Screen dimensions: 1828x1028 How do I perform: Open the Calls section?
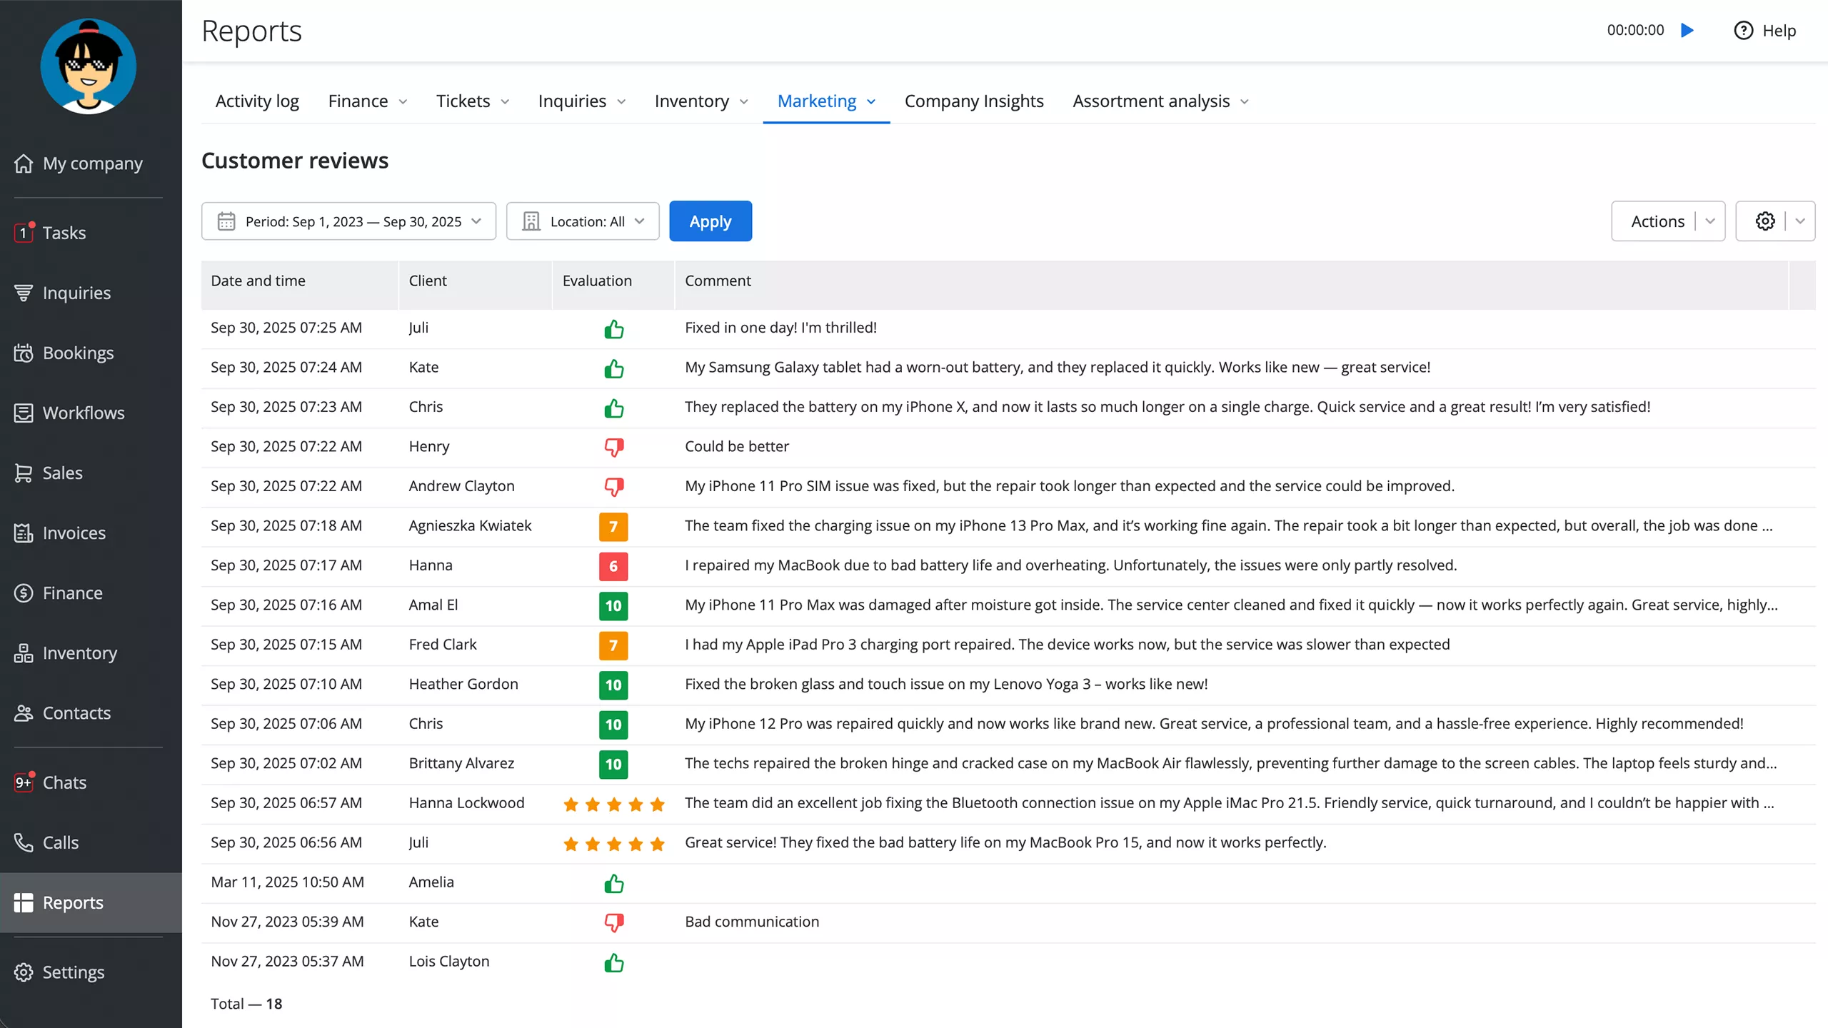pyautogui.click(x=61, y=842)
